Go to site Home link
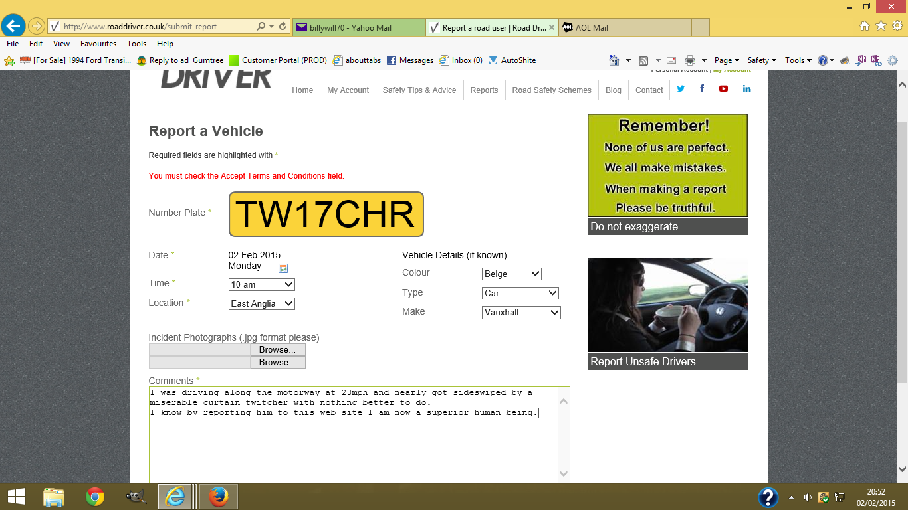The width and height of the screenshot is (908, 510). [302, 90]
